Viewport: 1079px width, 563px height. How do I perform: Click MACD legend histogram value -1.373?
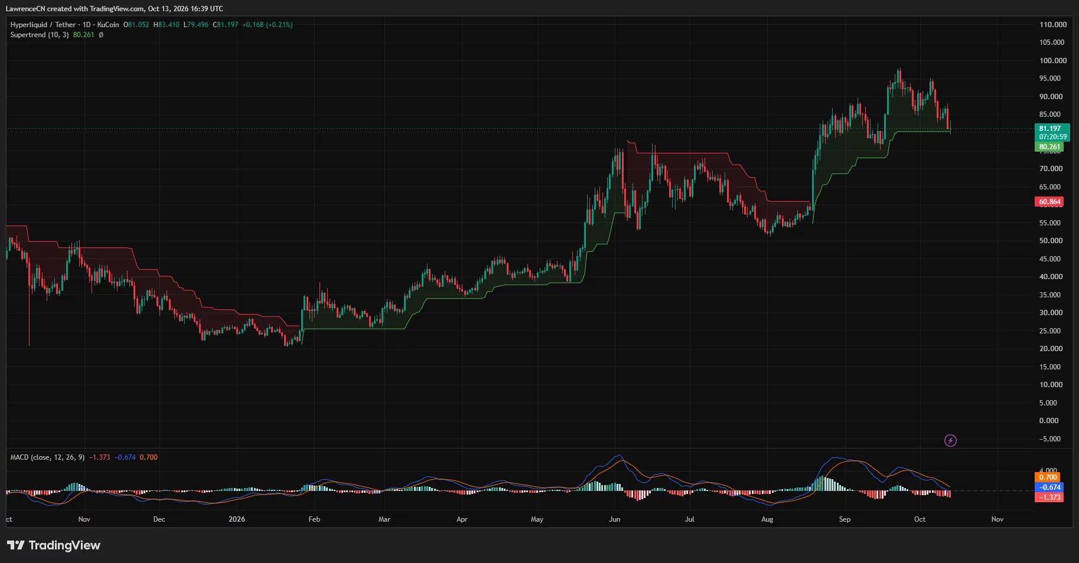(100, 457)
